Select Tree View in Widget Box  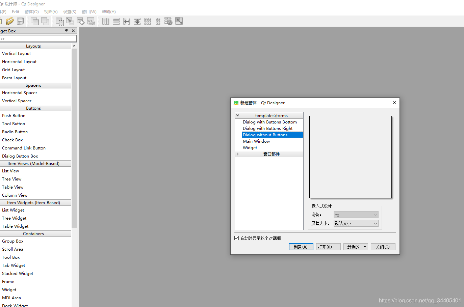12,179
